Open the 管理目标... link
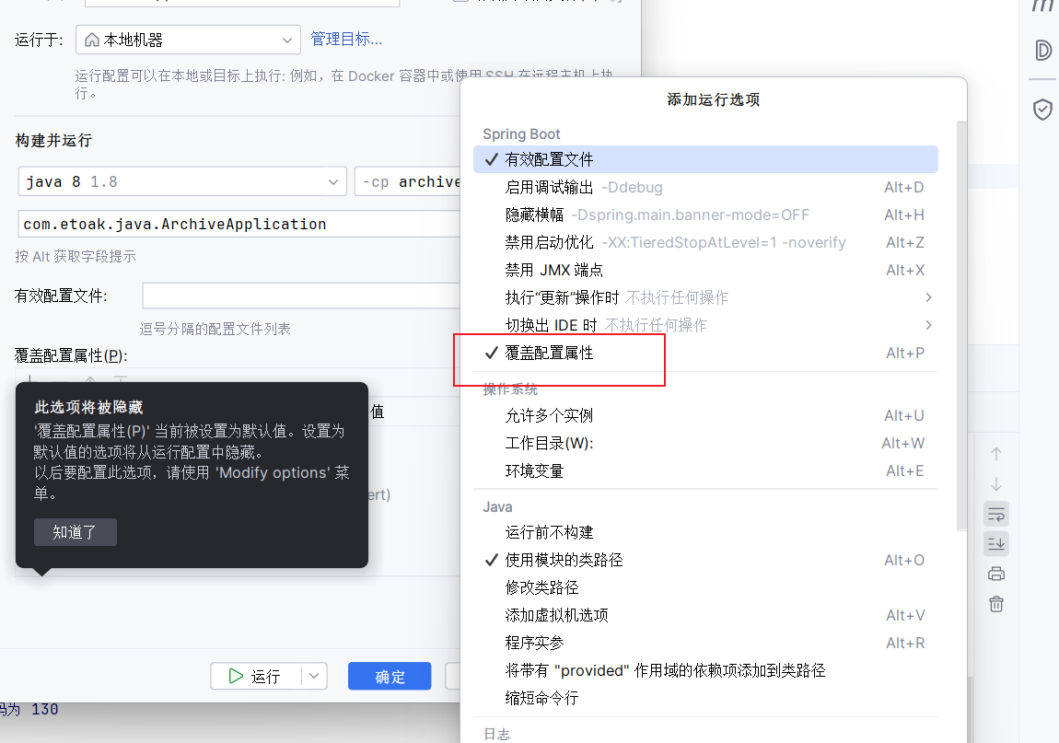The width and height of the screenshot is (1059, 743). 346,40
